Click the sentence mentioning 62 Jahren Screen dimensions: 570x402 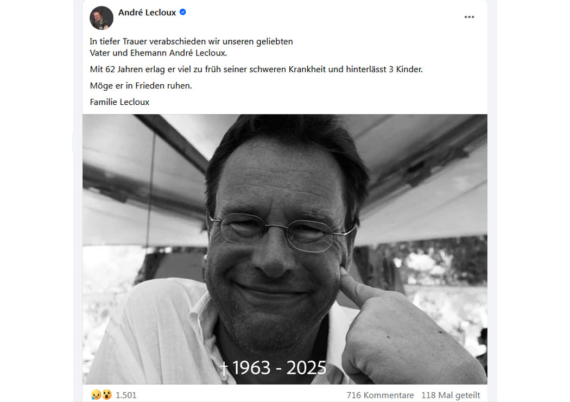tap(256, 70)
